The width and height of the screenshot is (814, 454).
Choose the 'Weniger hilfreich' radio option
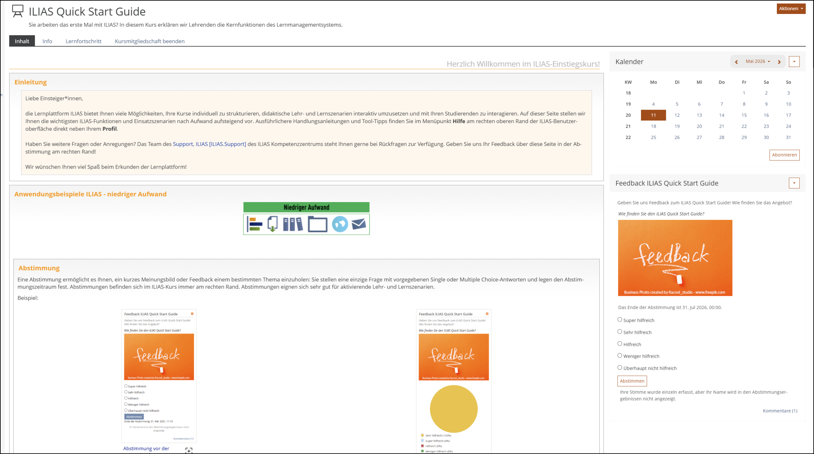[x=620, y=356]
